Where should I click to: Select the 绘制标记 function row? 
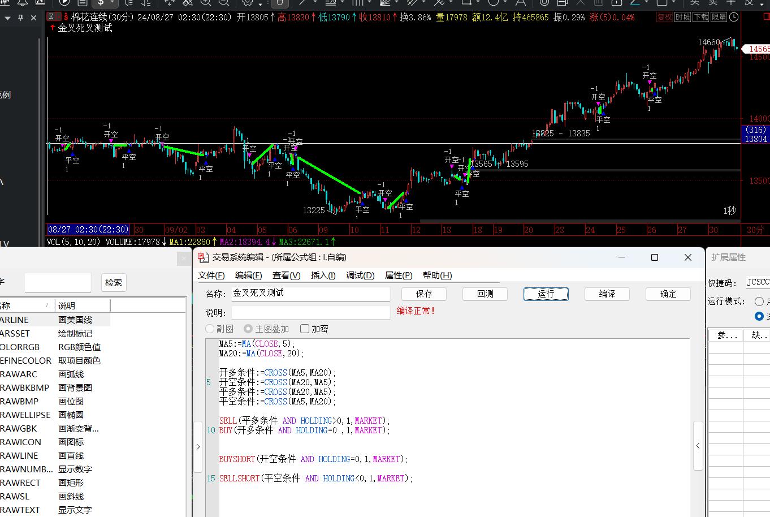point(55,334)
